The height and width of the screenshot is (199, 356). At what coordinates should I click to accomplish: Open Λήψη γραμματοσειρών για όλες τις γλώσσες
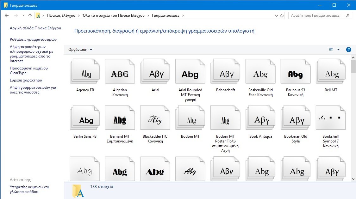tap(33, 90)
